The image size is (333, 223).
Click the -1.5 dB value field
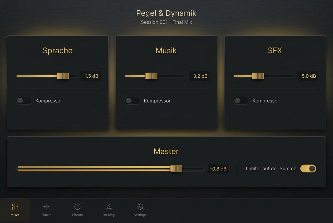tap(90, 76)
